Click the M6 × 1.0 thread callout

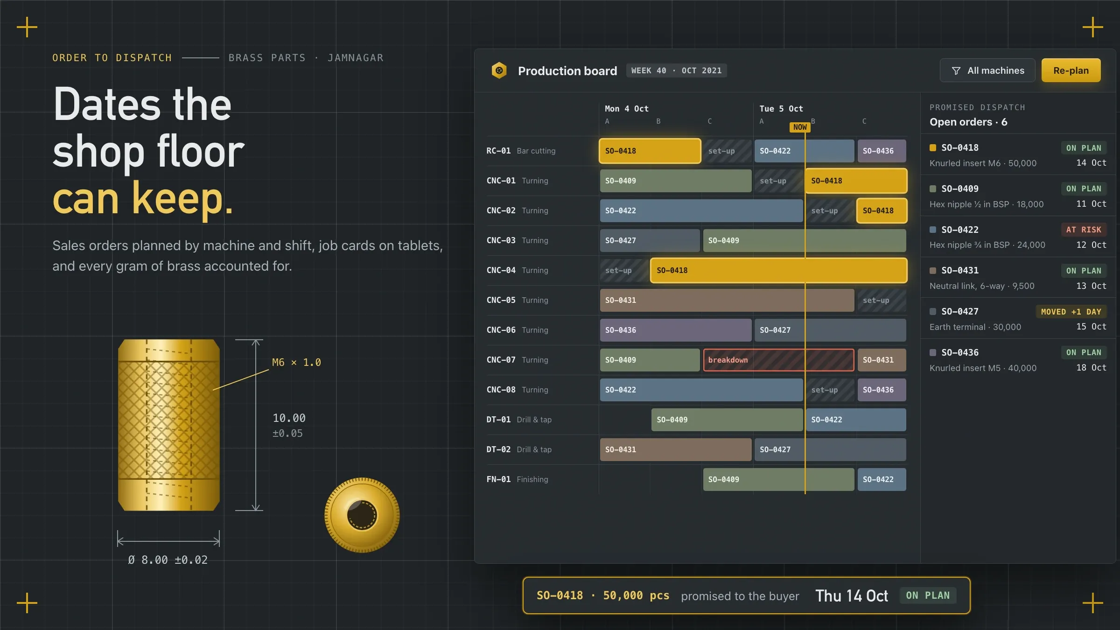point(296,363)
